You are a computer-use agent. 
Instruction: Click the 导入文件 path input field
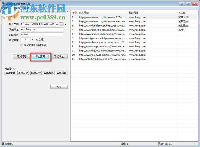pos(40,24)
